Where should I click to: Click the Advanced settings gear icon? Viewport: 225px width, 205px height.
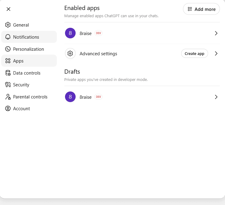tap(70, 53)
